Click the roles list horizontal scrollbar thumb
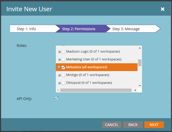 (96, 90)
